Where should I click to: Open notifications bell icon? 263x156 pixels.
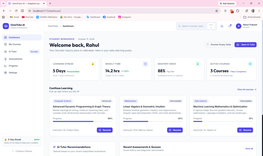[230, 26]
